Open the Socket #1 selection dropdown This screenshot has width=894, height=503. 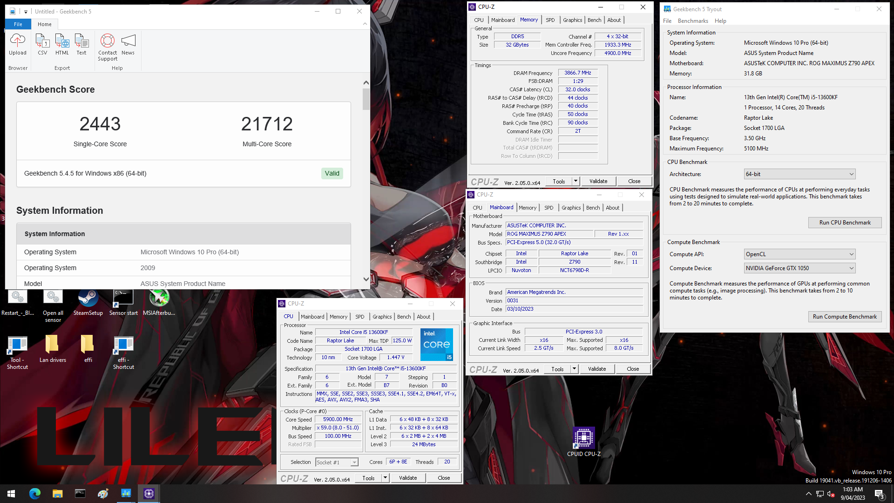click(337, 462)
